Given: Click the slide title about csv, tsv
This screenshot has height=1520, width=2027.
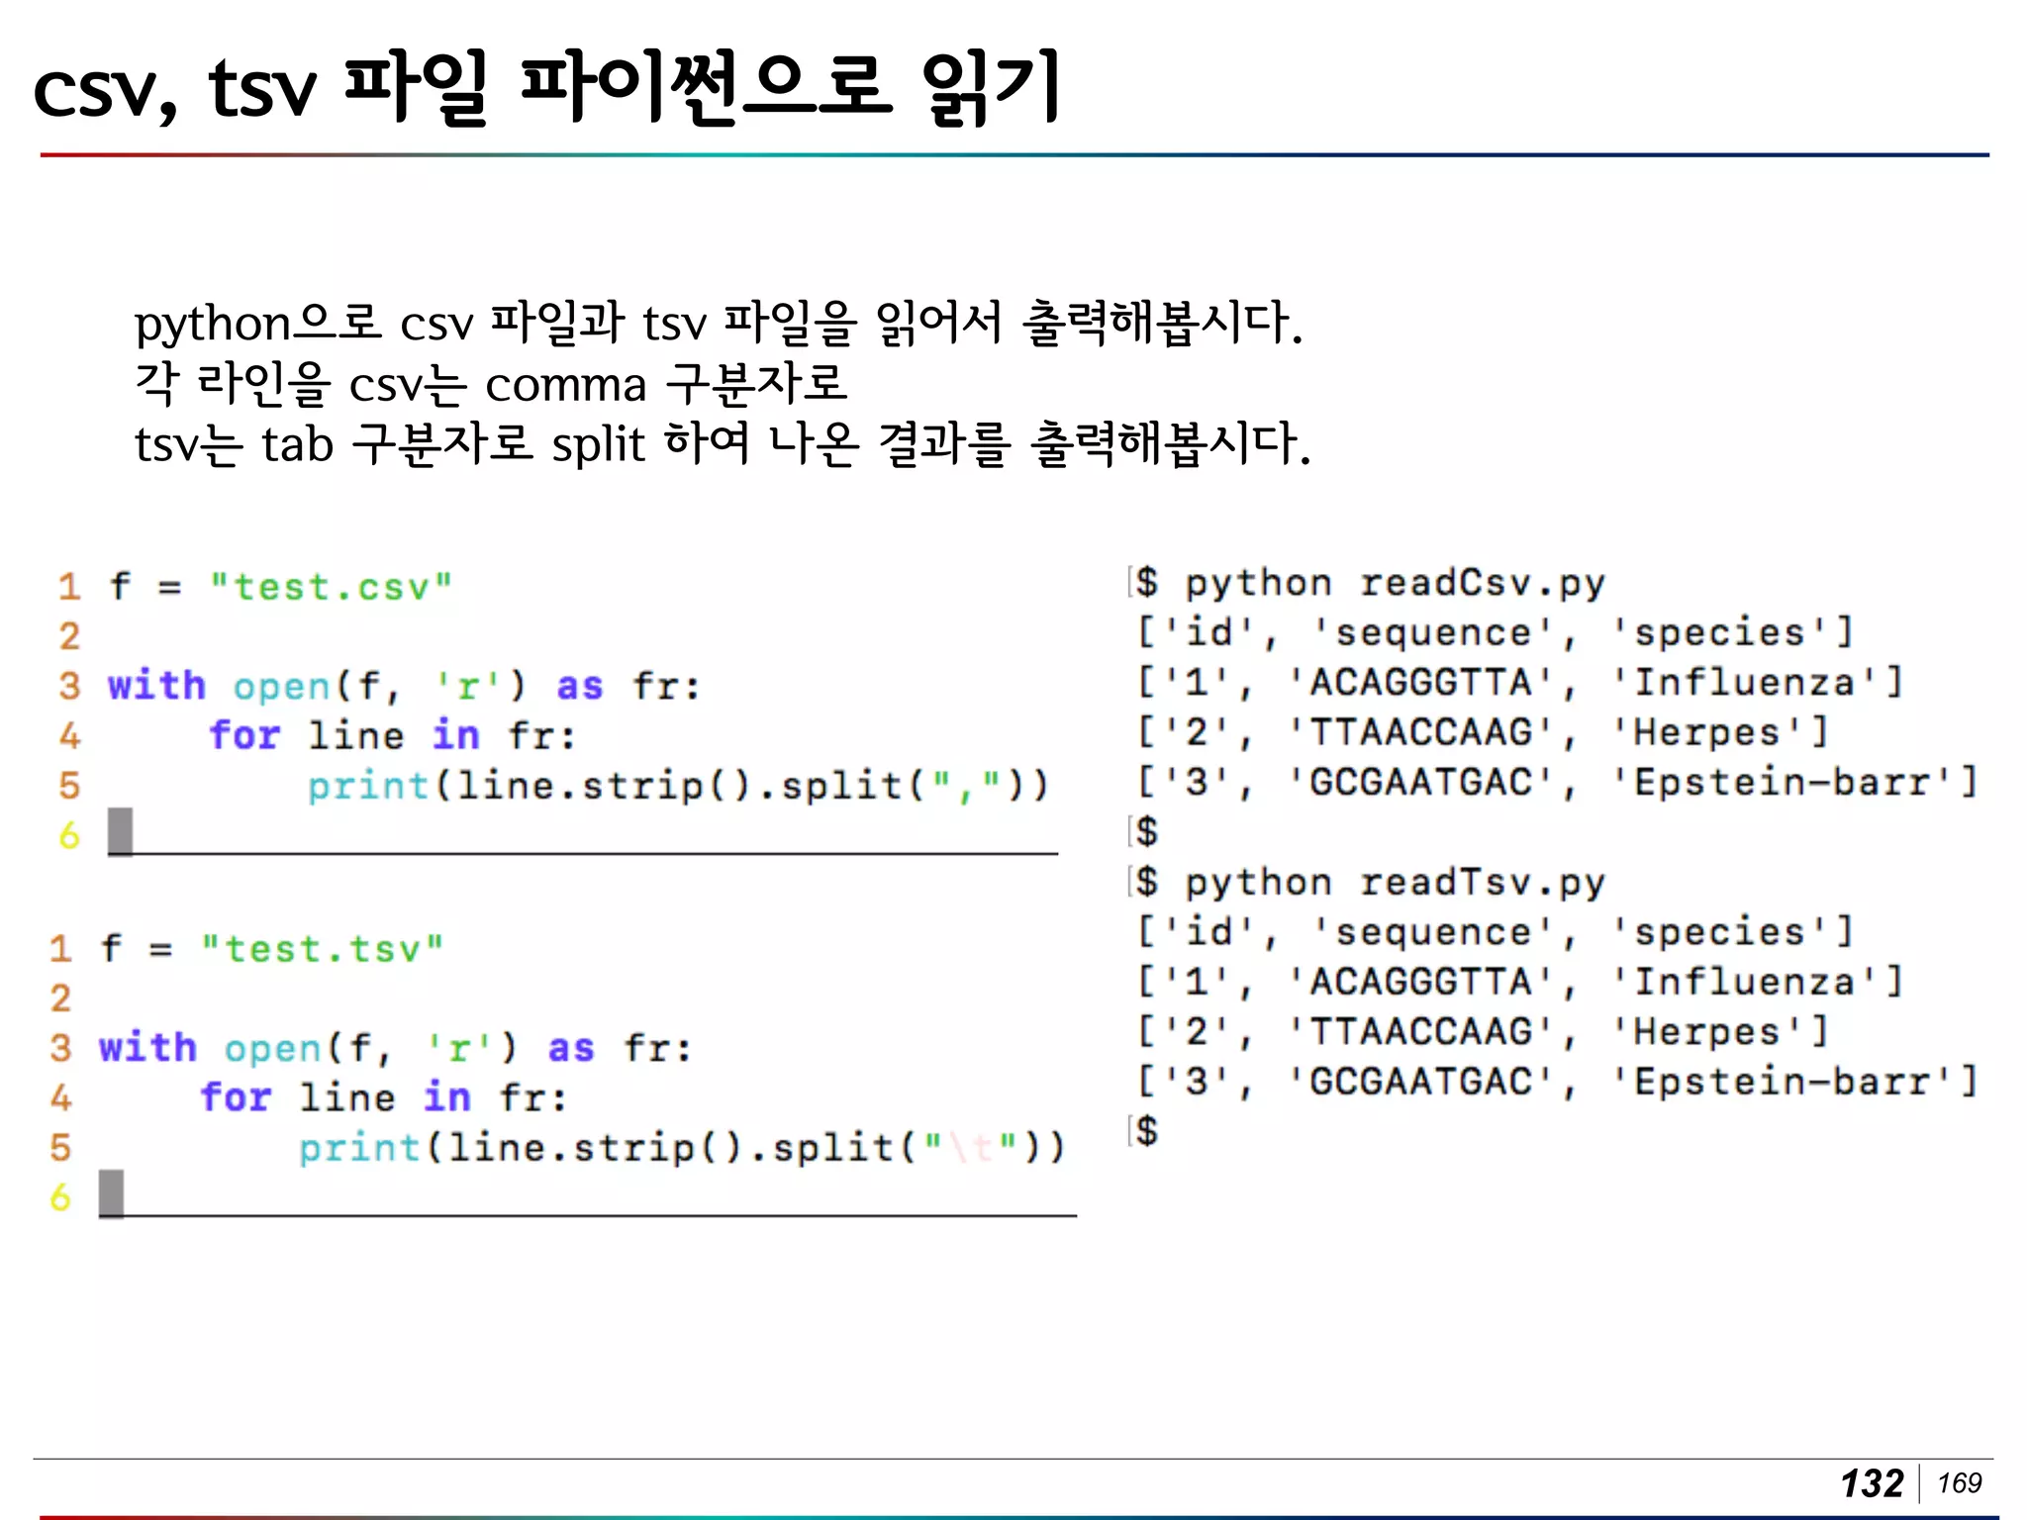Looking at the screenshot, I should (546, 87).
